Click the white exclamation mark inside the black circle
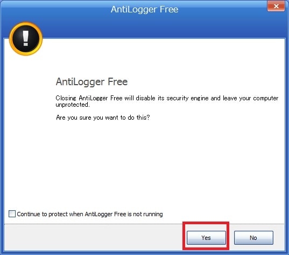This screenshot has height=255, width=289. [26, 38]
